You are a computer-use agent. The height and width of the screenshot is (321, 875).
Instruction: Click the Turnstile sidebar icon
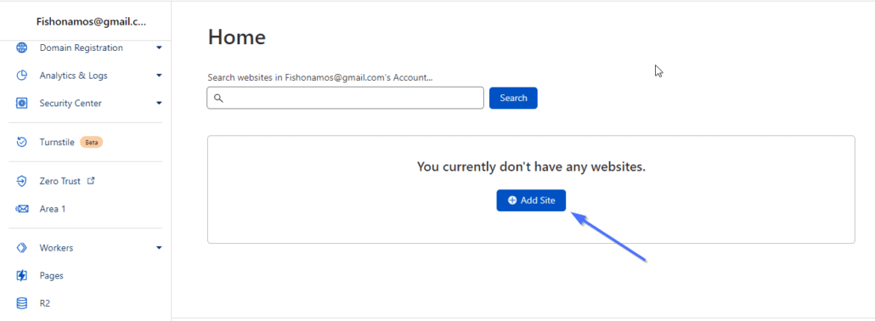22,143
